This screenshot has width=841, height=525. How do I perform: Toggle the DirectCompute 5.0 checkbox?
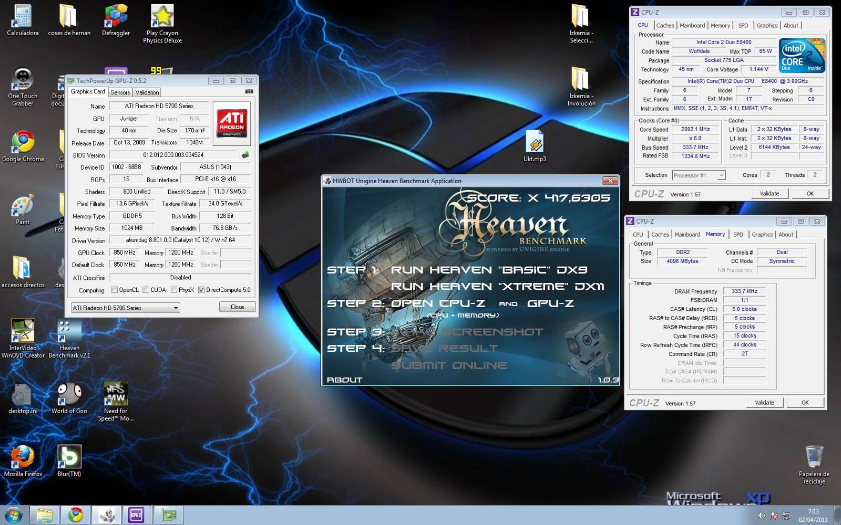tap(201, 290)
